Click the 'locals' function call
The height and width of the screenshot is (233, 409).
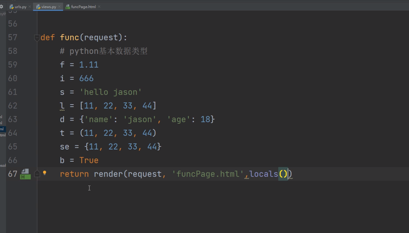(x=264, y=174)
